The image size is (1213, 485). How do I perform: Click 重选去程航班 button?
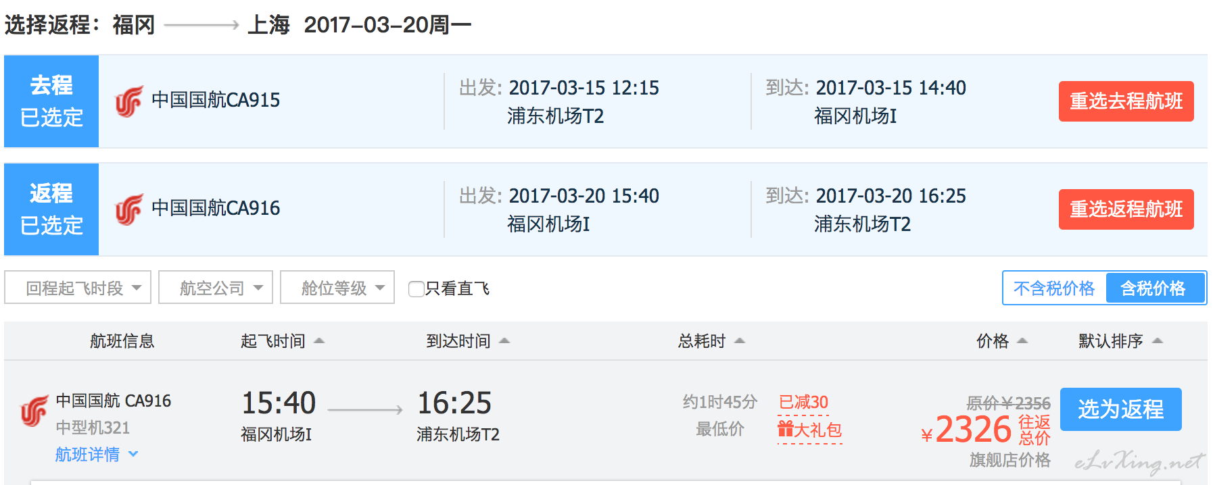pyautogui.click(x=1126, y=101)
